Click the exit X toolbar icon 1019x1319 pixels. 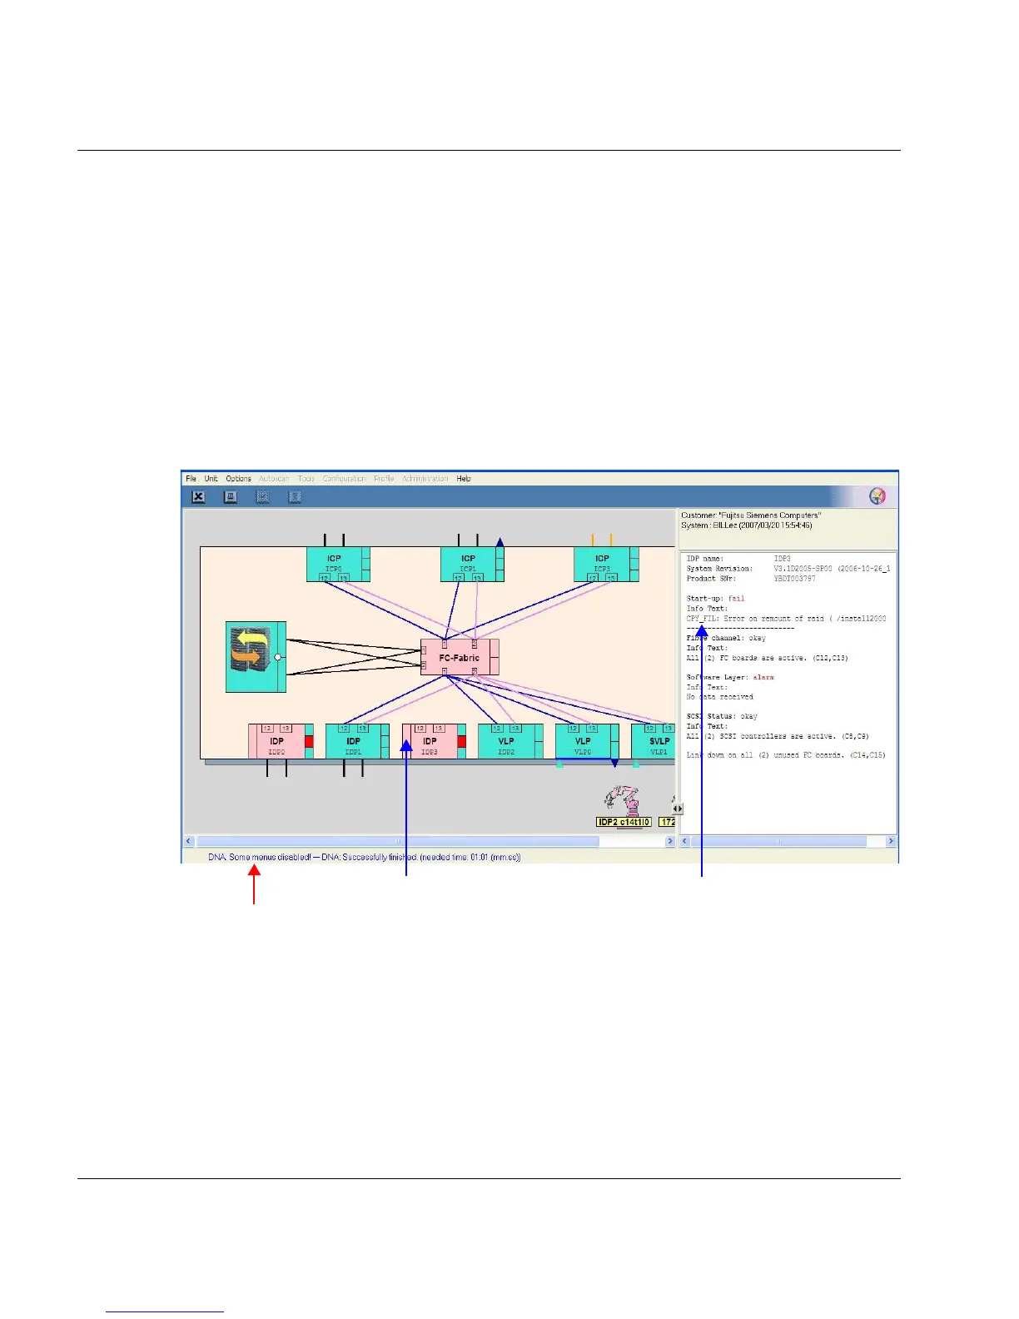tap(198, 497)
